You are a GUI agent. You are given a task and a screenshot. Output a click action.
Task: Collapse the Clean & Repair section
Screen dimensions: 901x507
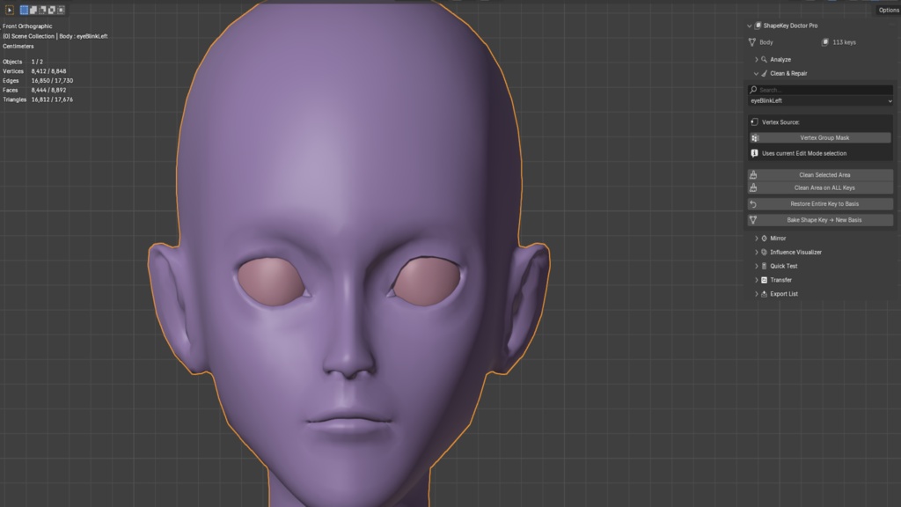tap(756, 74)
